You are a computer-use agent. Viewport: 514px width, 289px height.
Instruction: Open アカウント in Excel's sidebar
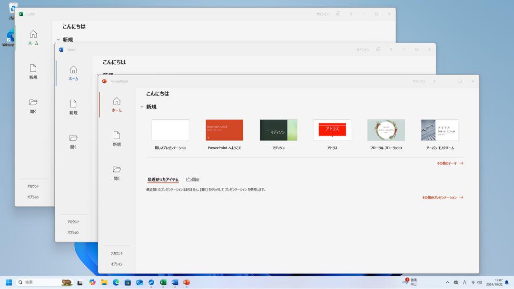click(x=33, y=186)
